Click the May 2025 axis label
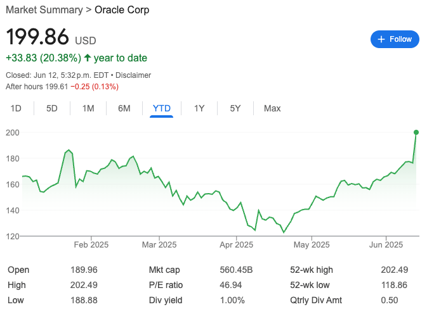The width and height of the screenshot is (434, 314). [312, 245]
